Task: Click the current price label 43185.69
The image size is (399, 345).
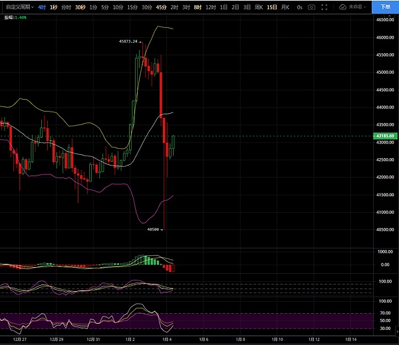Action: [x=386, y=136]
